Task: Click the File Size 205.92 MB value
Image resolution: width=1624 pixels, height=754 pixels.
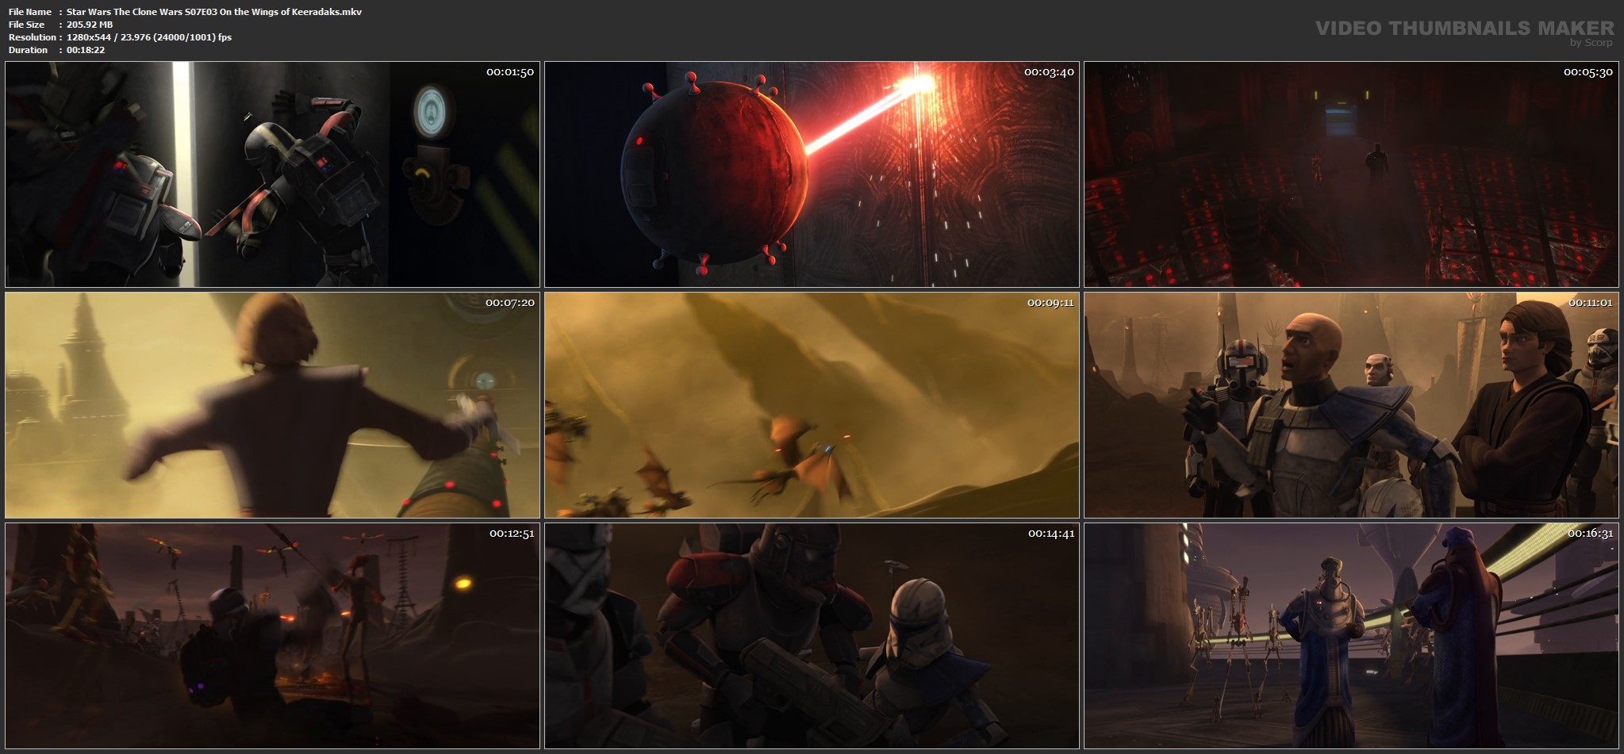Action: [x=90, y=25]
